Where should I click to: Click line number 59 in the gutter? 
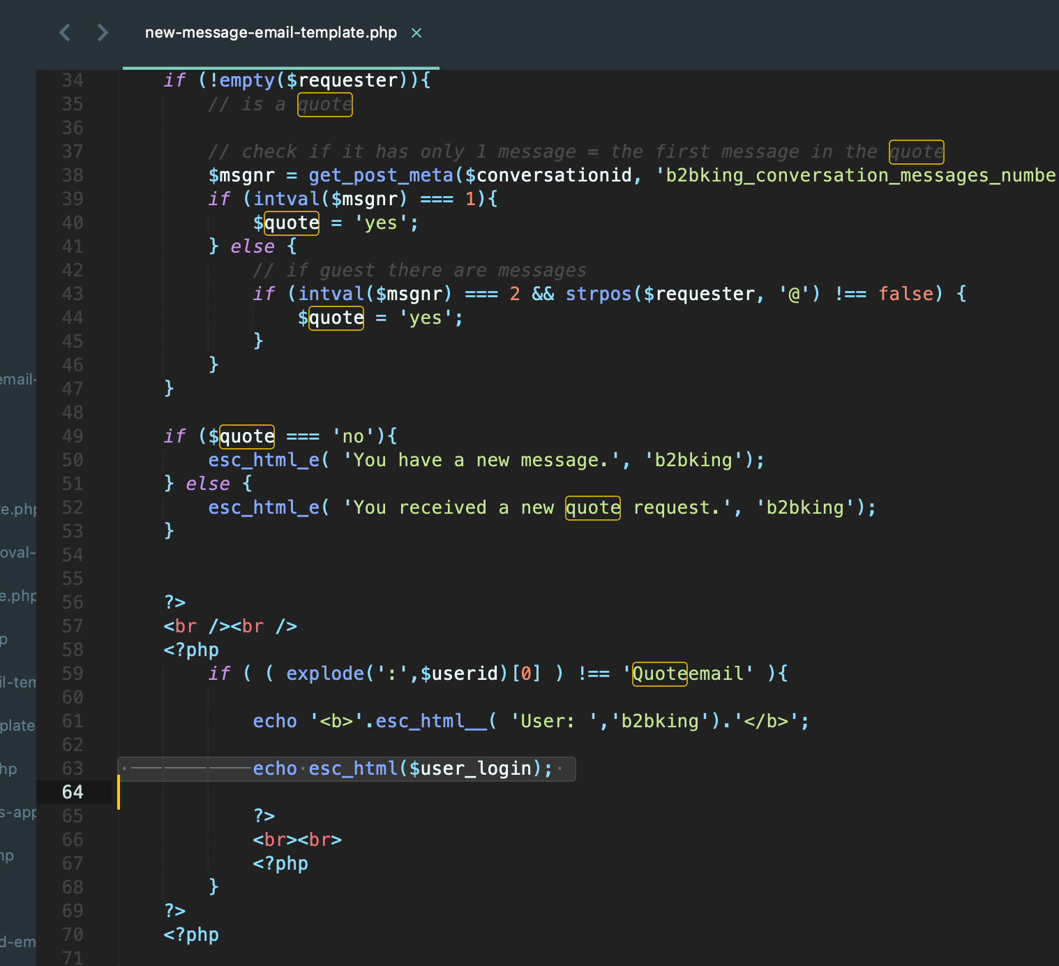[73, 674]
